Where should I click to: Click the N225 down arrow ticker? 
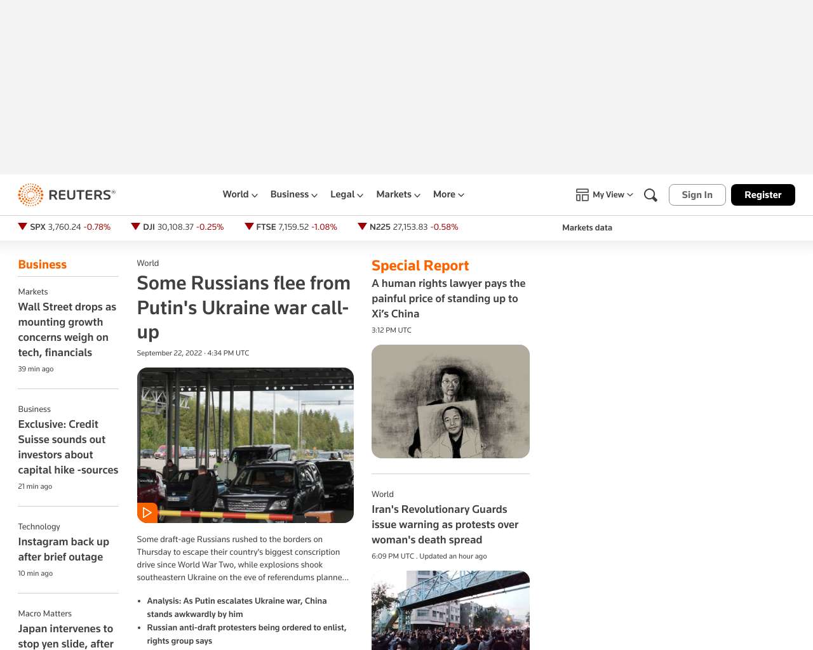point(362,227)
